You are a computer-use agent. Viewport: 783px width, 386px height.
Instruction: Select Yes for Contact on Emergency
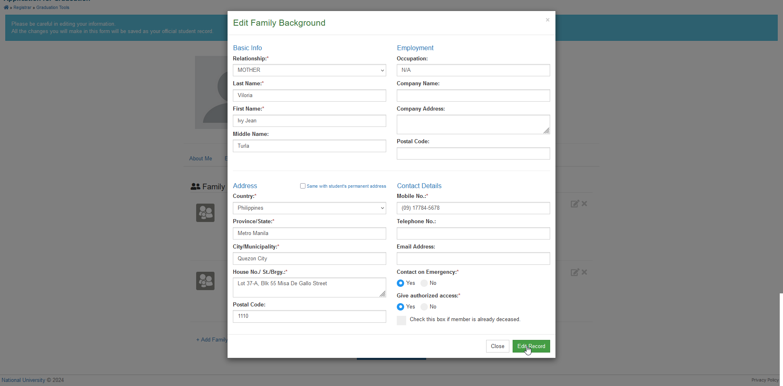point(400,283)
